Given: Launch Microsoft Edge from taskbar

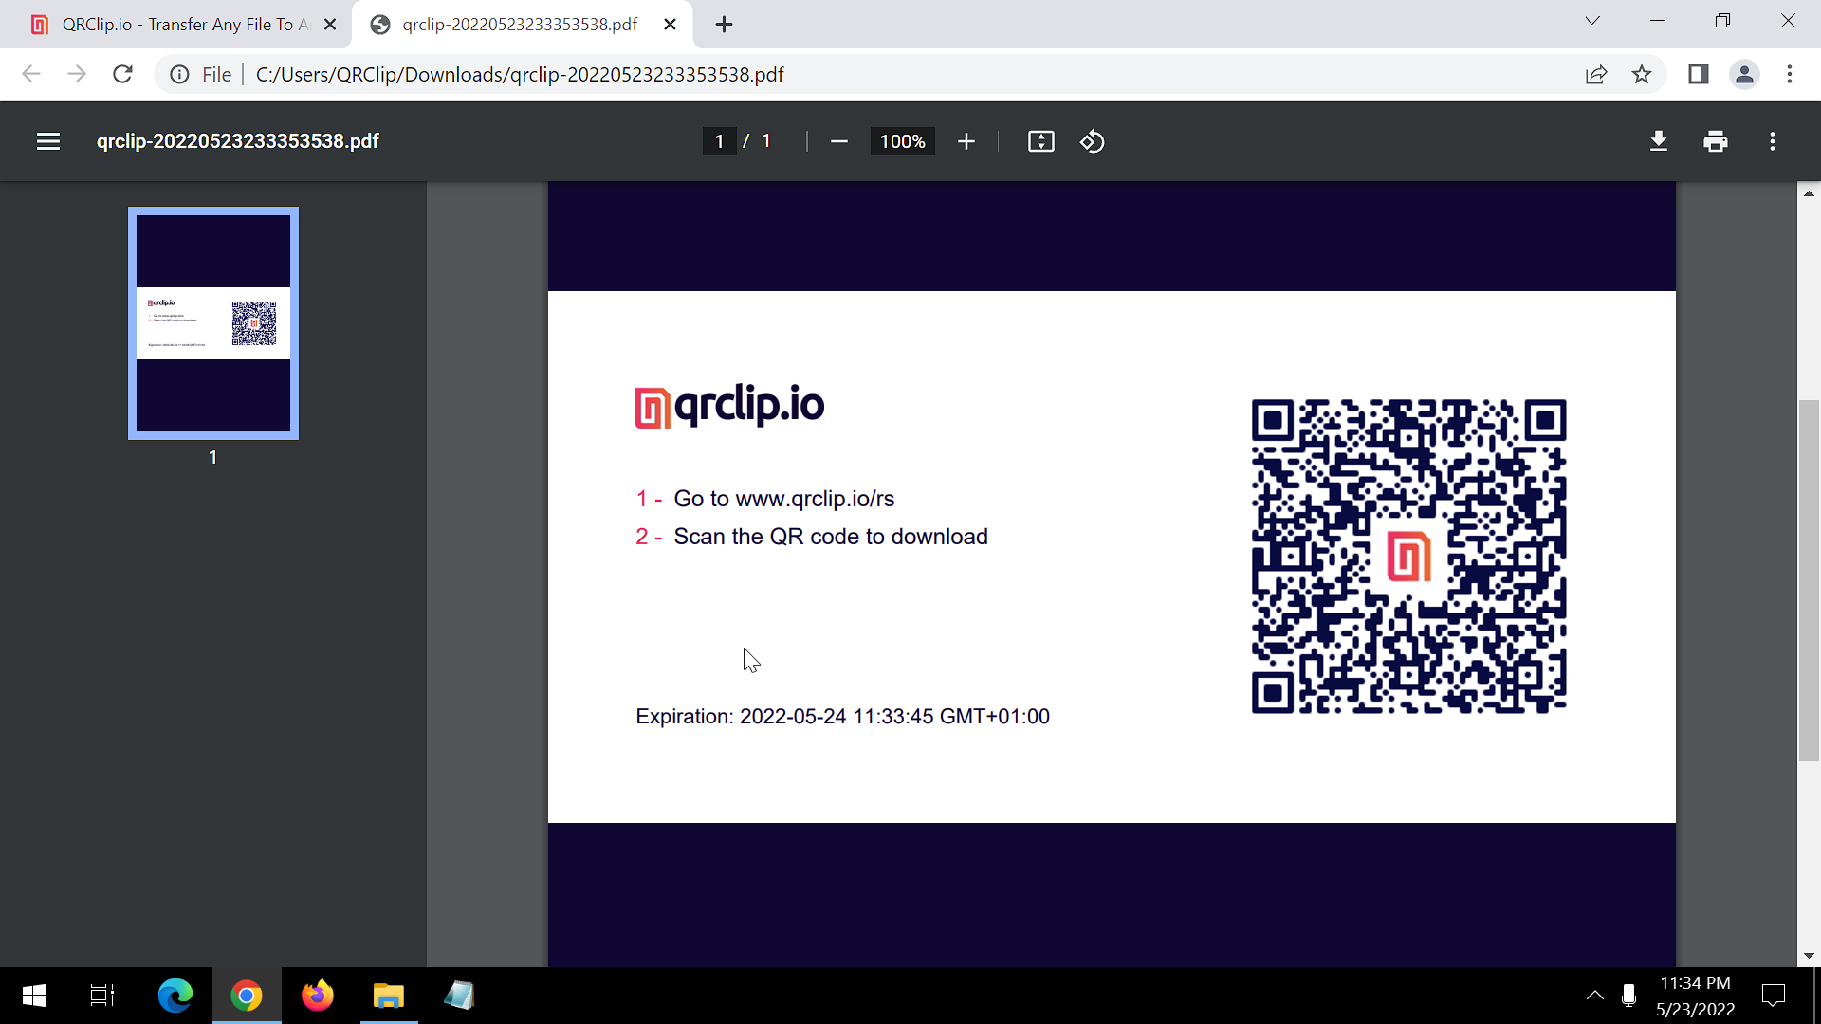Looking at the screenshot, I should pos(175,996).
